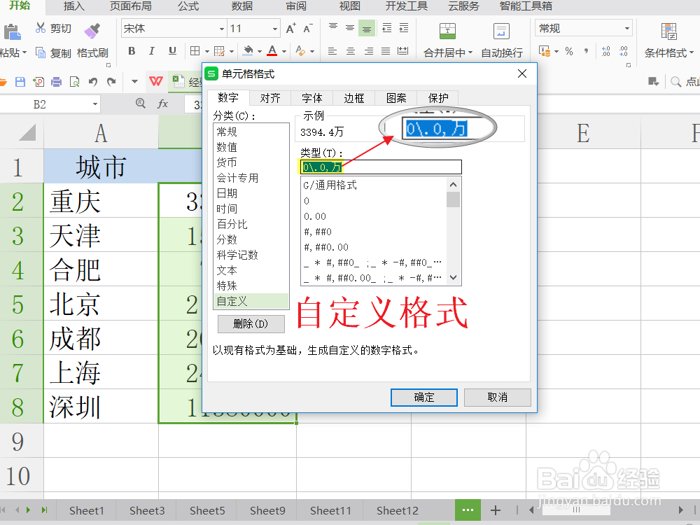The width and height of the screenshot is (700, 525).
Task: Click the Print Preview icon
Action: click(x=75, y=82)
